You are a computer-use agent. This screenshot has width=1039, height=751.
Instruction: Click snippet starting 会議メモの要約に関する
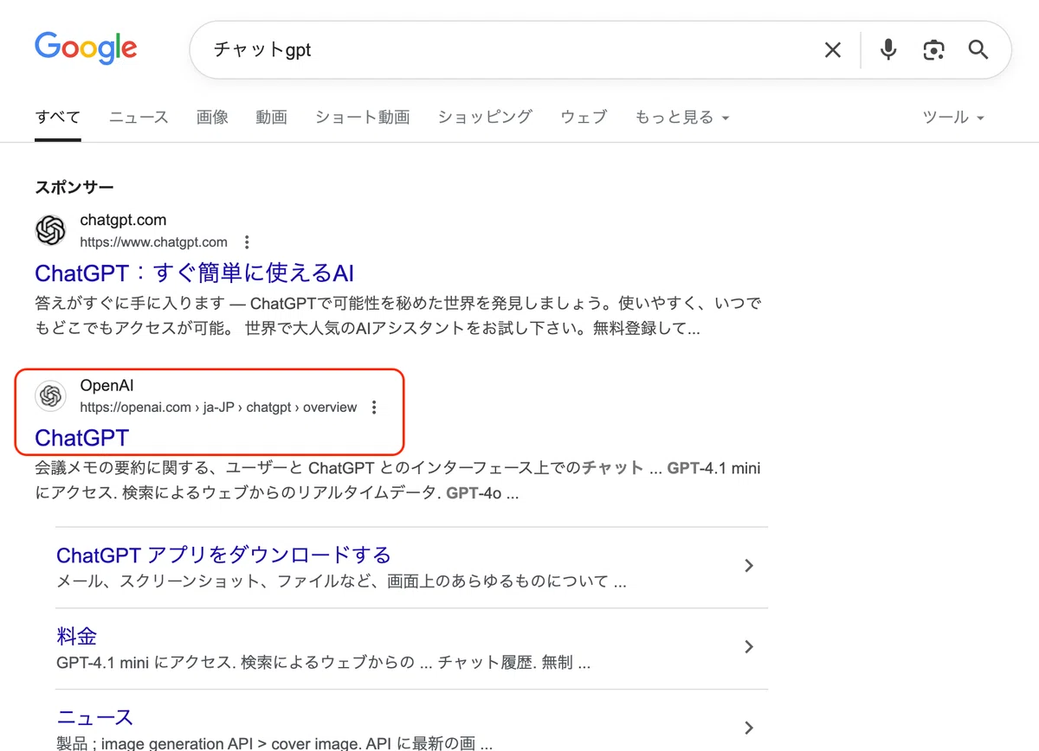tap(398, 481)
